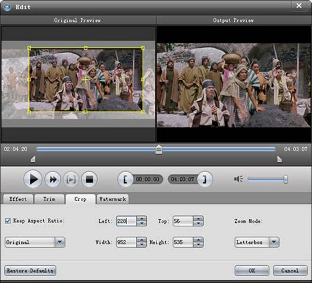Click the Restore Defaults button
This screenshot has height=283, width=312.
30,270
